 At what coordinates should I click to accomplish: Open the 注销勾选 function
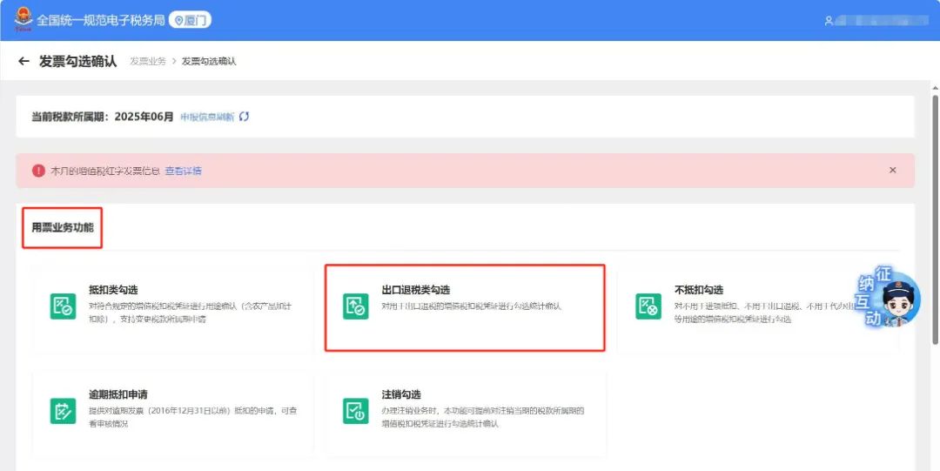401,394
